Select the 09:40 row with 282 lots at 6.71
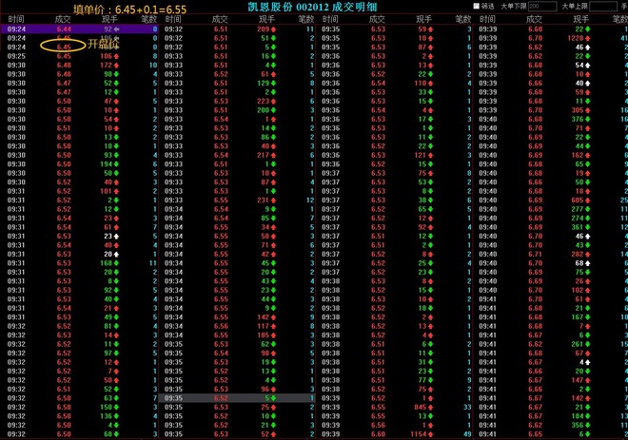The image size is (628, 440). click(551, 254)
